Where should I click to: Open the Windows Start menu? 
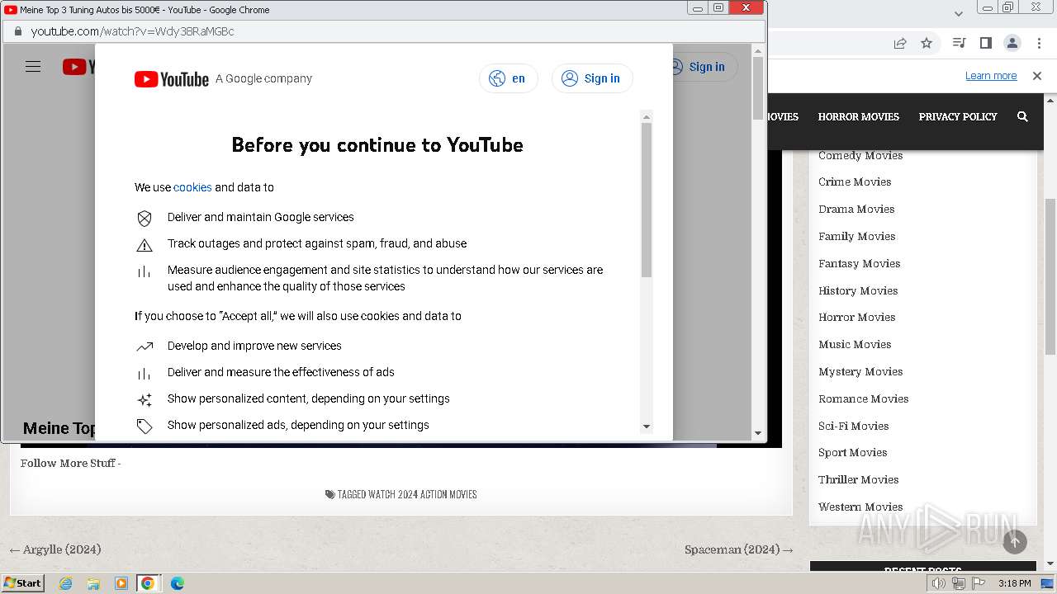tap(23, 582)
